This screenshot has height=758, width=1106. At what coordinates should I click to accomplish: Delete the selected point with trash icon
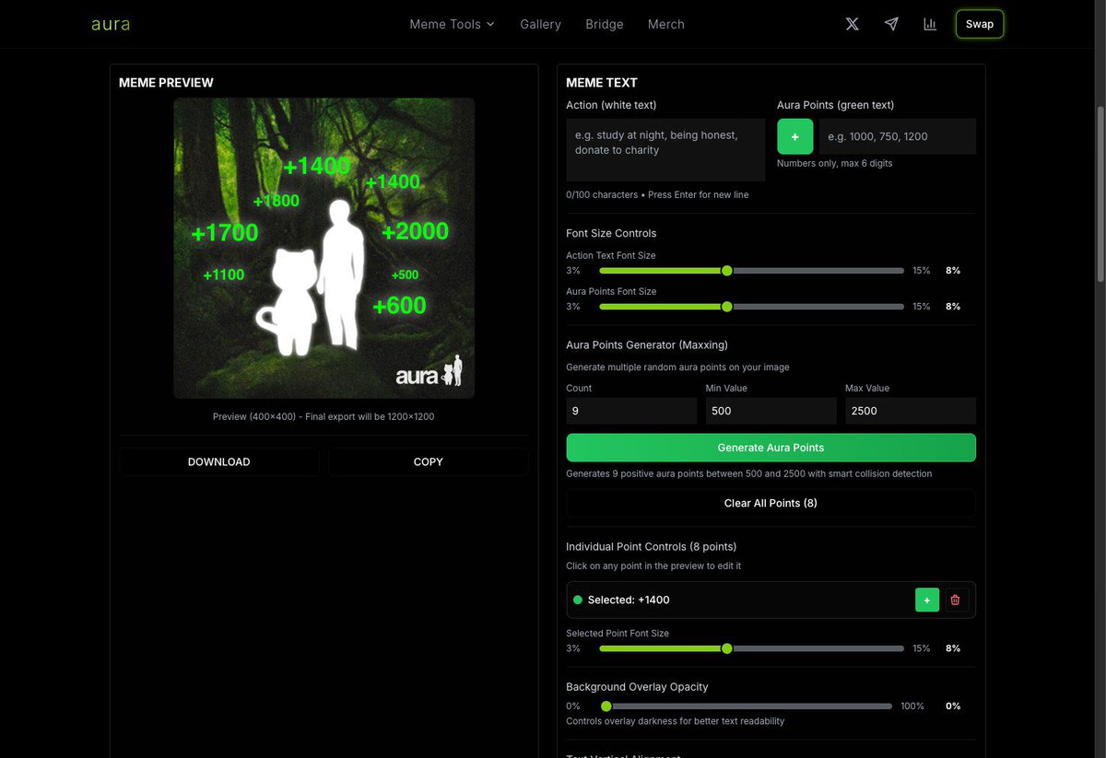(x=955, y=600)
